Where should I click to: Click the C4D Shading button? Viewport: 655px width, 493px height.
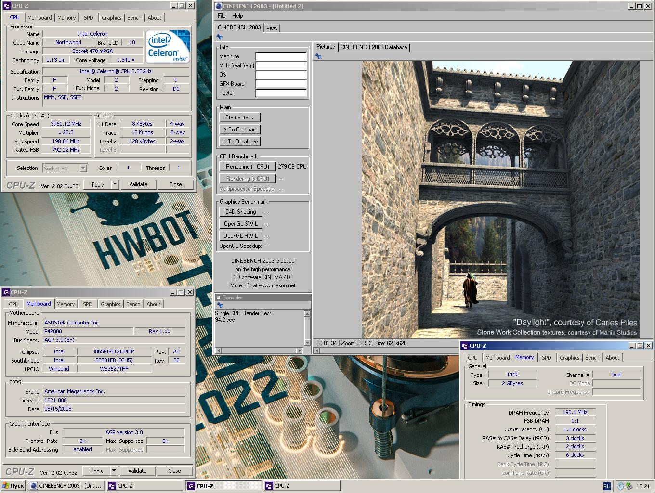[241, 212]
